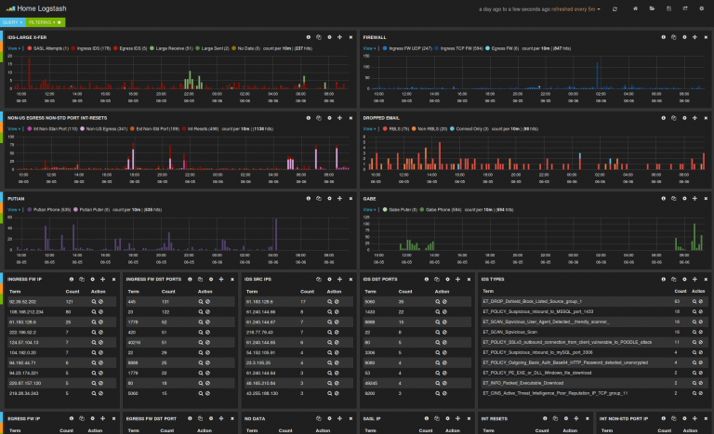The height and width of the screenshot is (434, 714).
Task: Open the gear icon on INGRESS FW IP panel
Action: click(x=92, y=279)
